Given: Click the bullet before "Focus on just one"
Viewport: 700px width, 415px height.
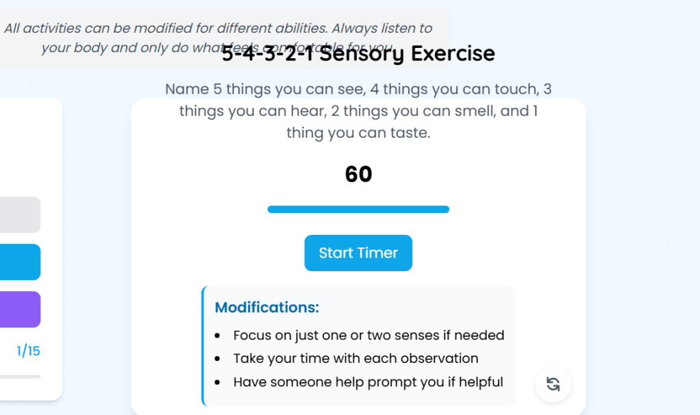Looking at the screenshot, I should point(217,336).
